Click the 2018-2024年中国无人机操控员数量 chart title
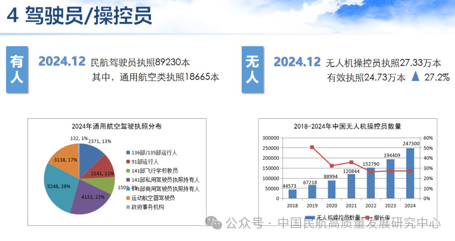 tap(348, 126)
